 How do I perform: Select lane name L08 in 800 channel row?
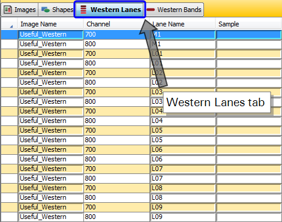coord(182,197)
